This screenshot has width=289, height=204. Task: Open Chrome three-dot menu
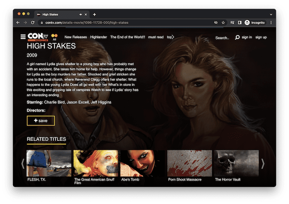pos(271,22)
